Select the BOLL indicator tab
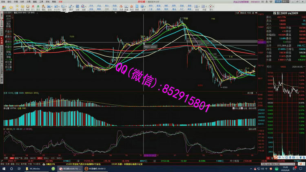 46,158
